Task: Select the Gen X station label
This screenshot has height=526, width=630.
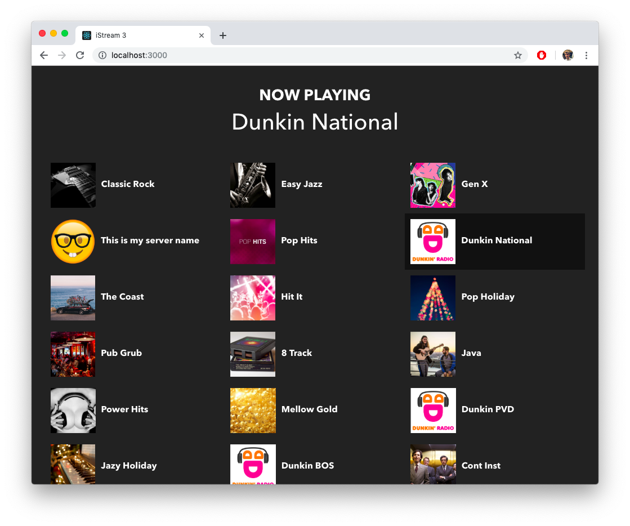Action: pos(475,184)
